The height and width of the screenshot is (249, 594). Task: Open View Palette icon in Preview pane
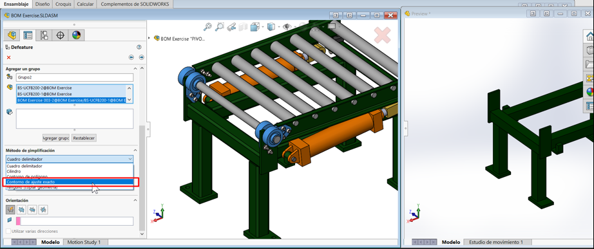coord(590,78)
